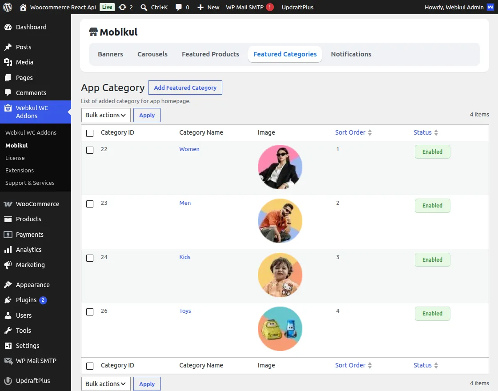Open the comments bubble icon in admin bar

tap(178, 7)
